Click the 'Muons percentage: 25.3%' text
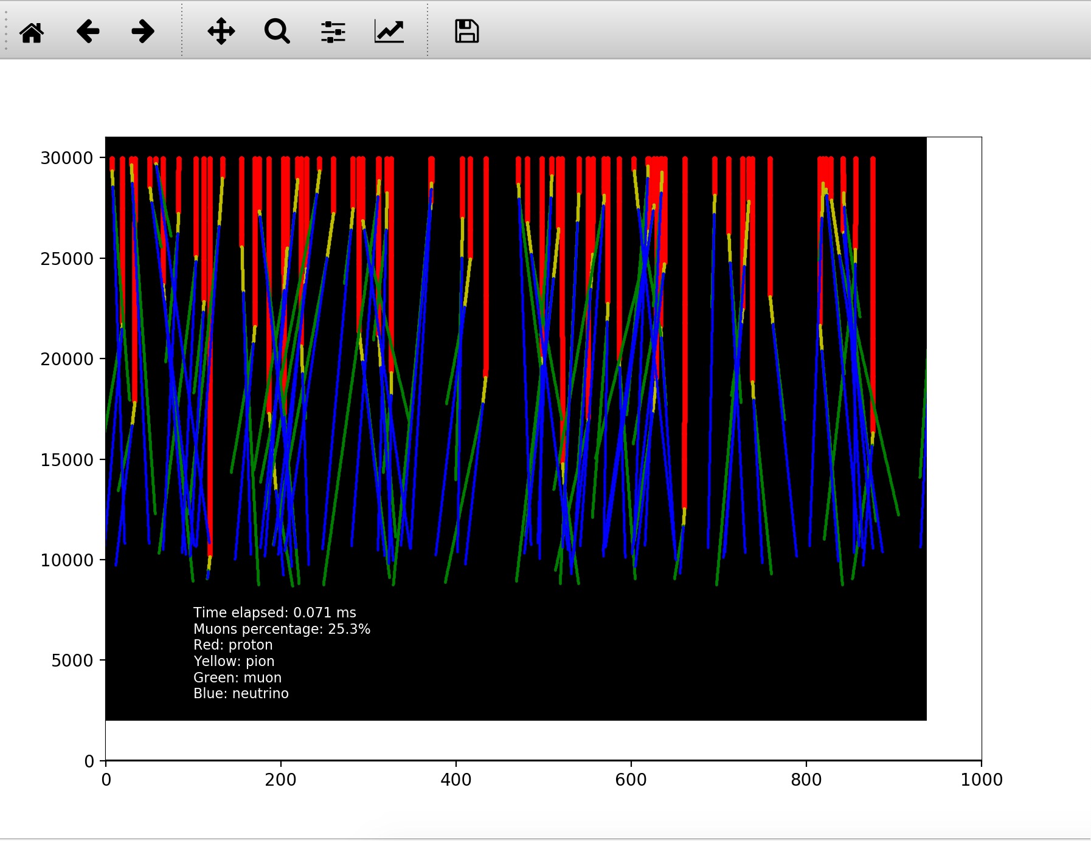Screen dimensions: 1091x841 282,629
